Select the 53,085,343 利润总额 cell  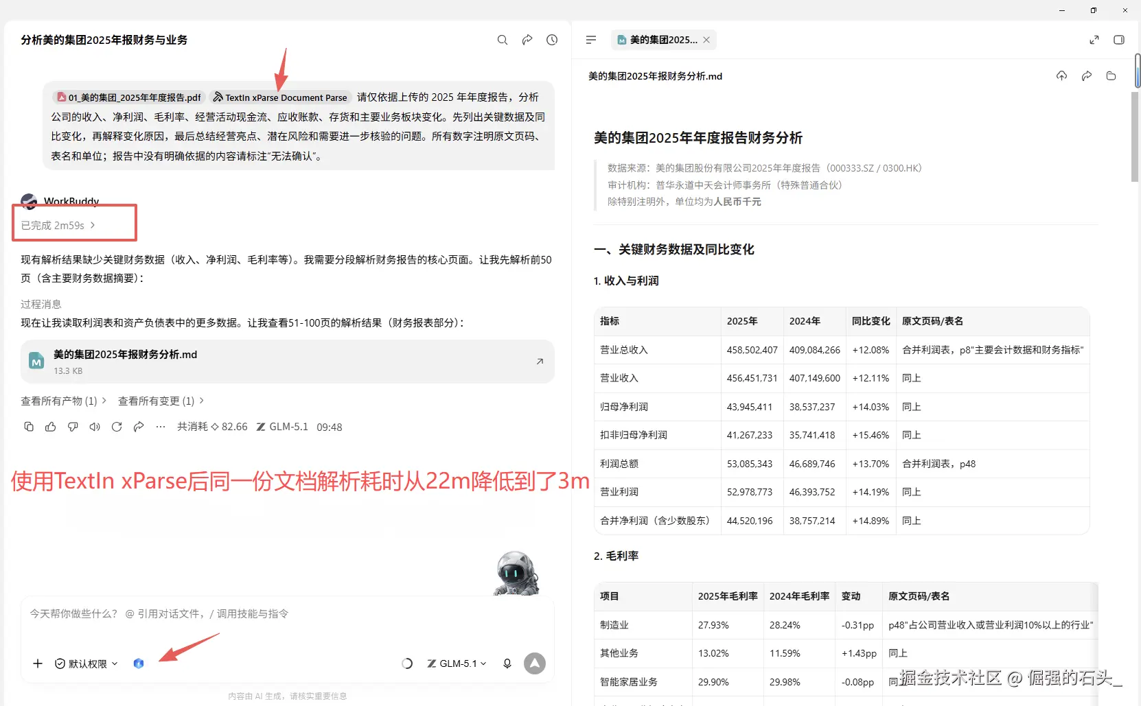click(752, 464)
